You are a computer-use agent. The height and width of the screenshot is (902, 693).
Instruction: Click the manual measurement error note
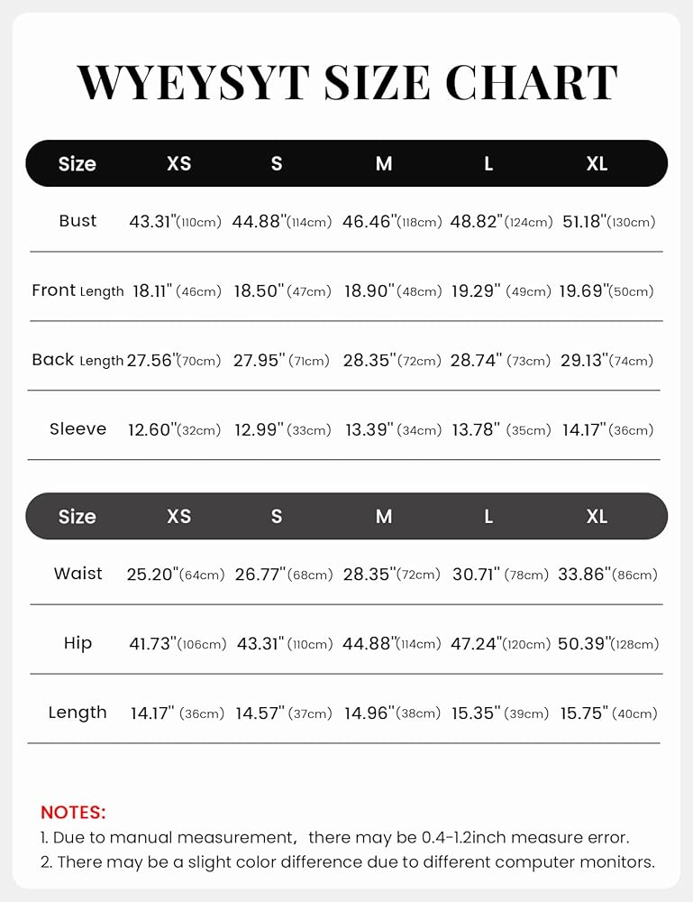click(x=334, y=838)
